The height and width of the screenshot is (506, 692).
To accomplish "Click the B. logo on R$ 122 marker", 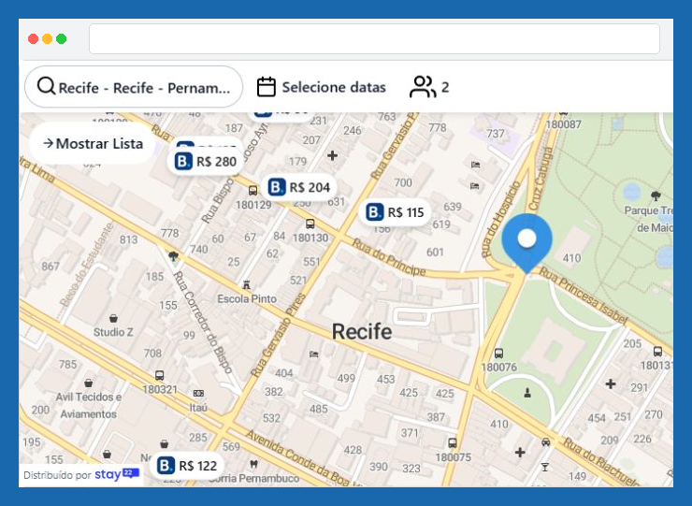I will coord(166,466).
